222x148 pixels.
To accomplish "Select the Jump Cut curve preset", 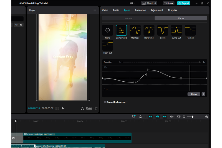I will (x=176, y=30).
